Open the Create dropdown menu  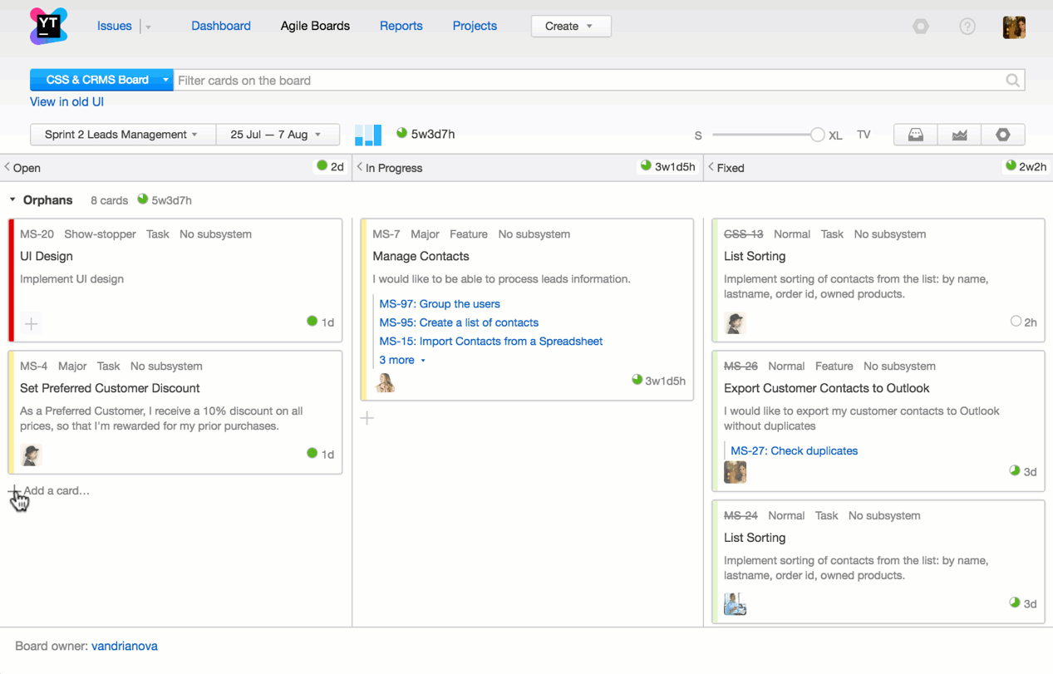(571, 26)
